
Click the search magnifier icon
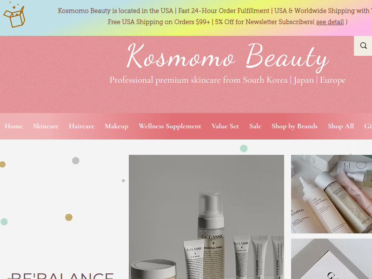(363, 46)
